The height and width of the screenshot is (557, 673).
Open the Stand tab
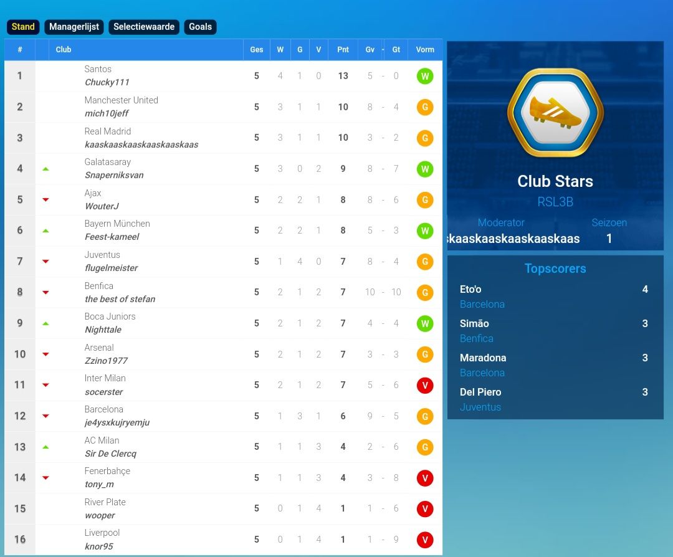[23, 27]
